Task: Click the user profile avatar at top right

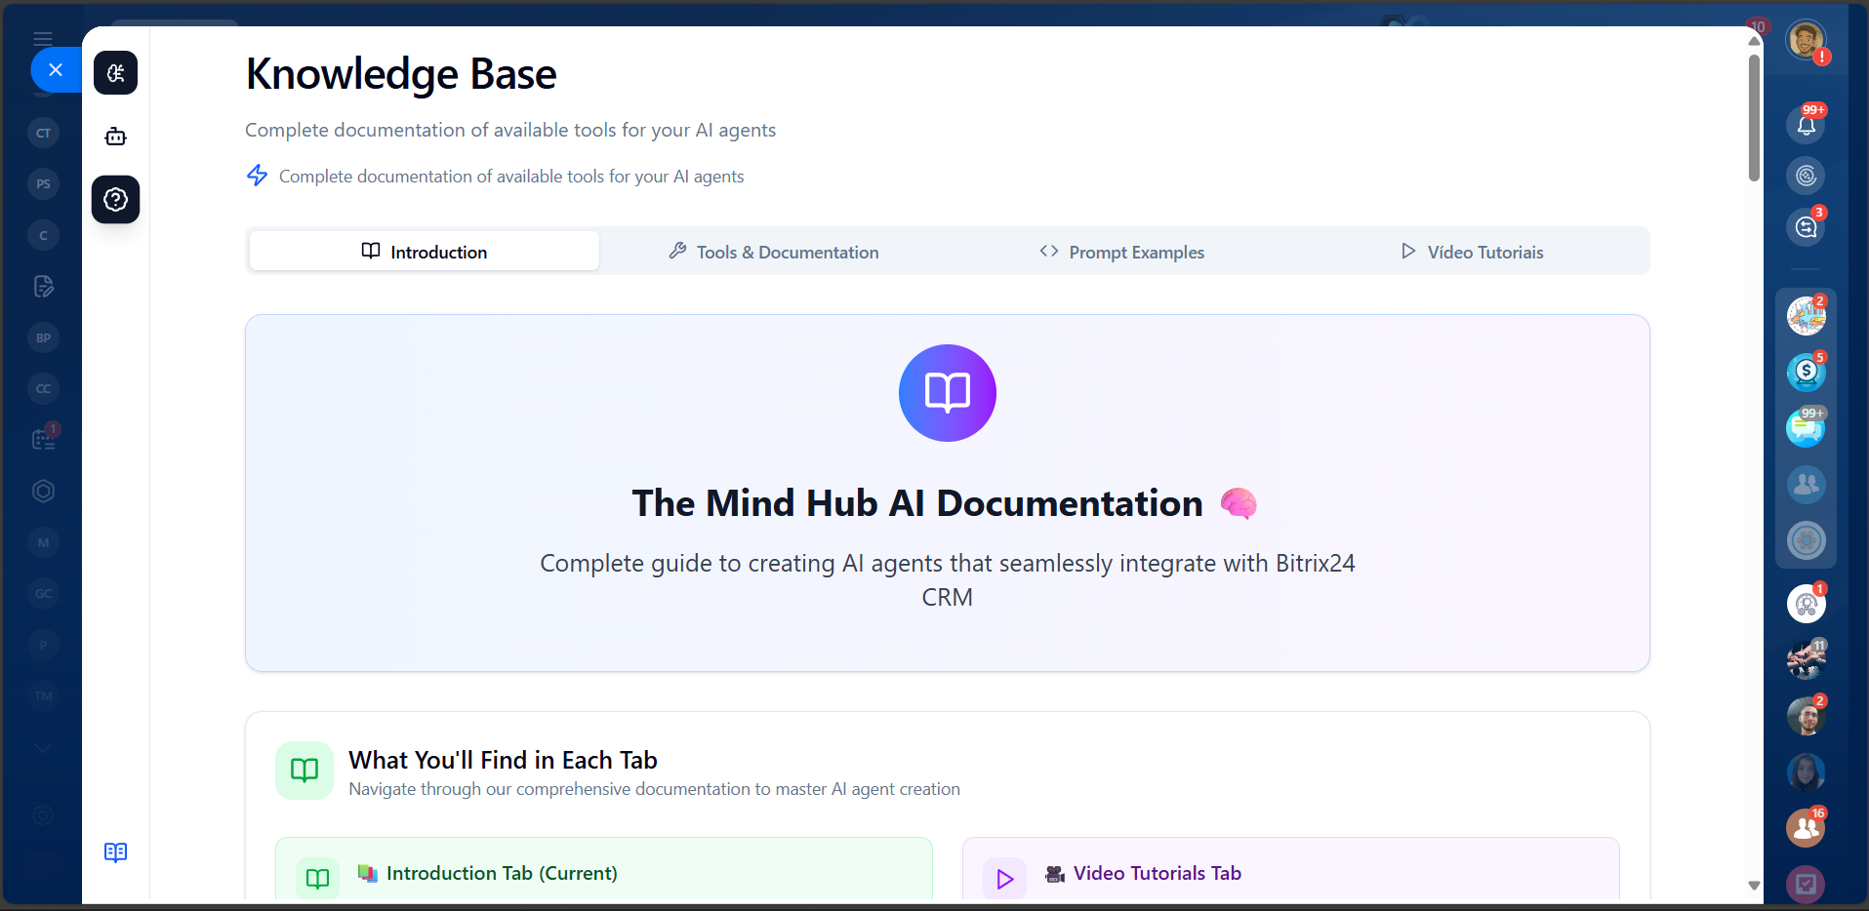Action: (x=1805, y=41)
